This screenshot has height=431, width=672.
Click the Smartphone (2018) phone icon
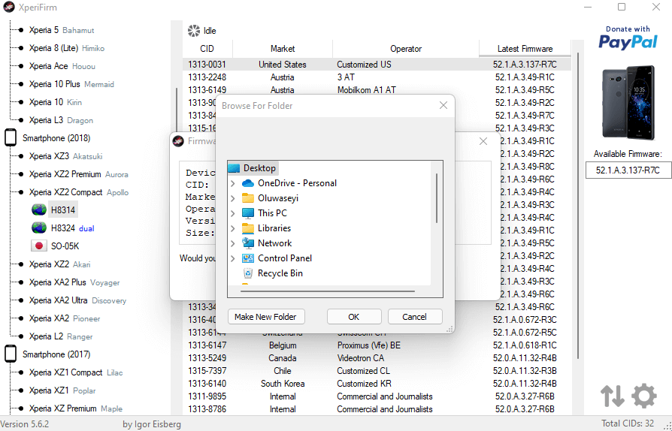pos(11,138)
